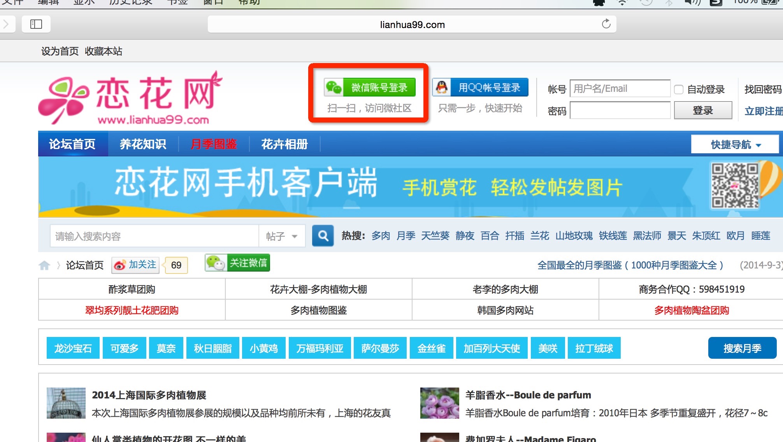Enable the 自动登录 checkbox
783x442 pixels.
tap(679, 89)
